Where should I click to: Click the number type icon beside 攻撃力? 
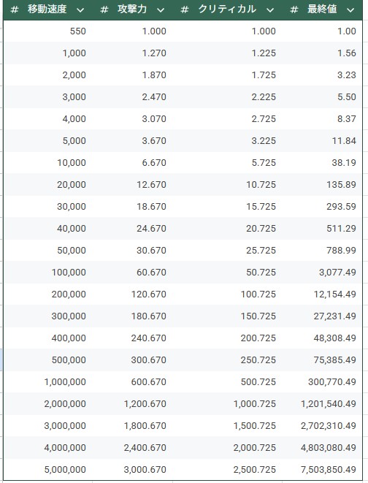[x=104, y=9]
